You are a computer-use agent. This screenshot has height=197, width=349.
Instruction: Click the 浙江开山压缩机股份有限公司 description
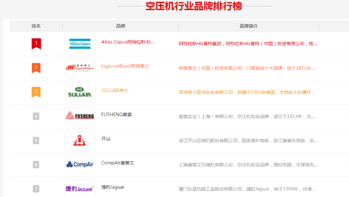point(248,141)
